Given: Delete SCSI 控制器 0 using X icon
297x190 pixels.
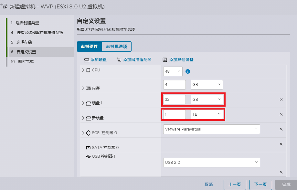Looking at the screenshot, I should coord(281,129).
